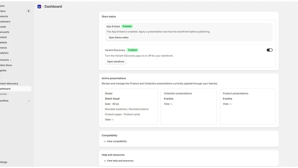Screen dimensions: 298x168
Task: Select Dashboard item in sidebar
Action: [16, 89]
